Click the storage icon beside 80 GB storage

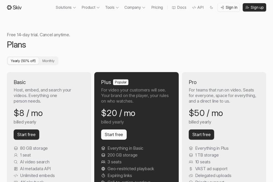[16, 148]
